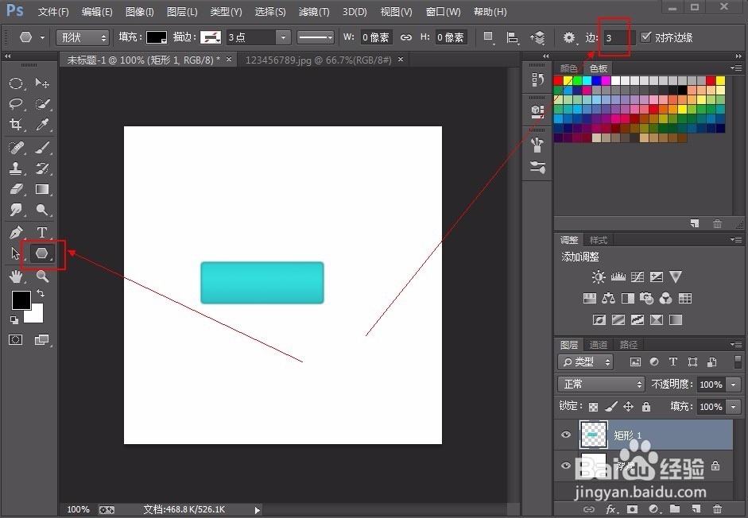This screenshot has height=518, width=748.
Task: Open the 正常 blend mode dropdown
Action: (x=601, y=384)
